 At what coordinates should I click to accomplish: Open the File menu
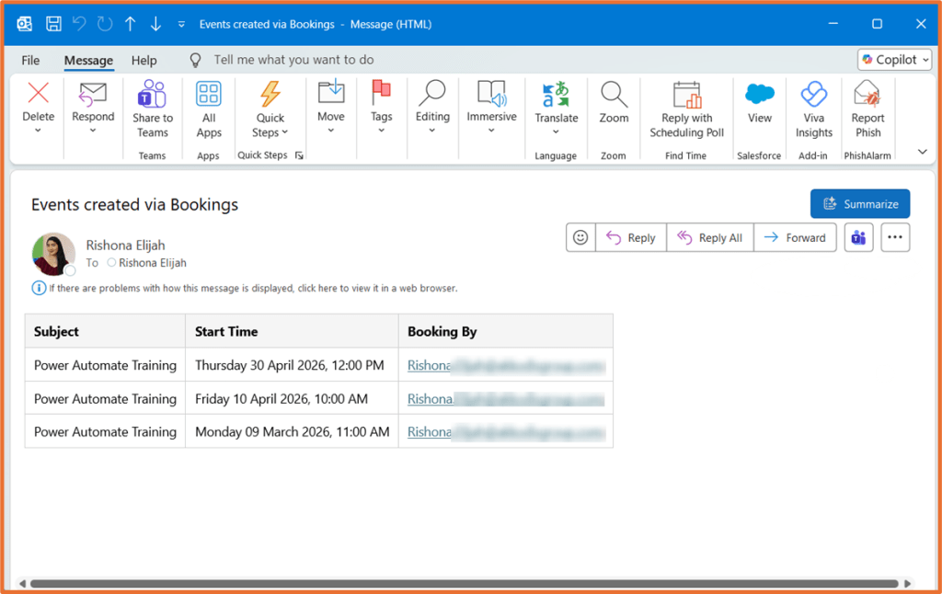pyautogui.click(x=30, y=60)
